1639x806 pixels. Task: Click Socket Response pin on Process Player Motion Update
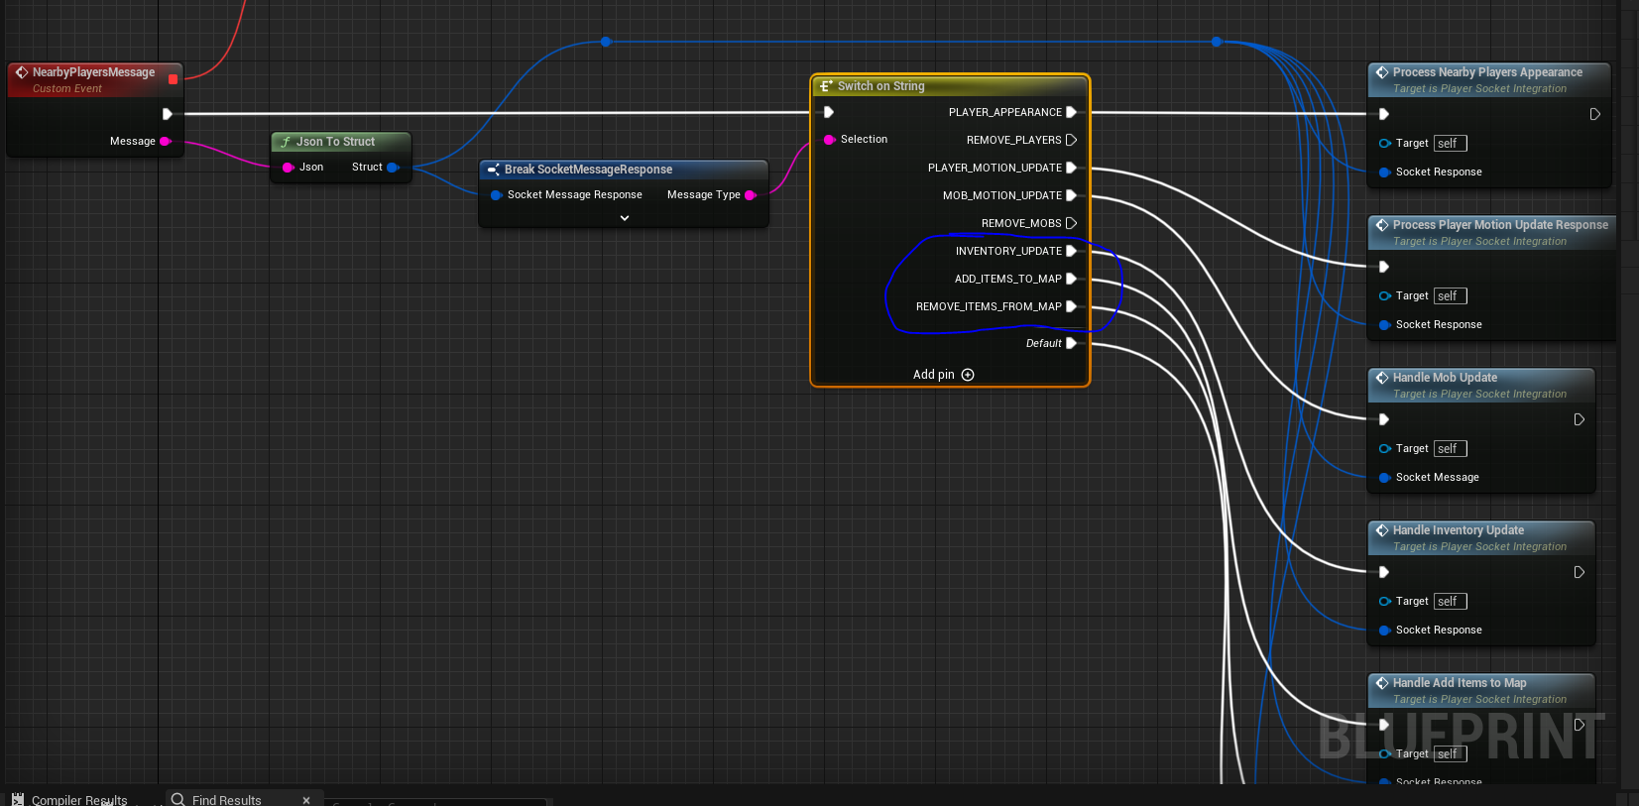tap(1385, 325)
